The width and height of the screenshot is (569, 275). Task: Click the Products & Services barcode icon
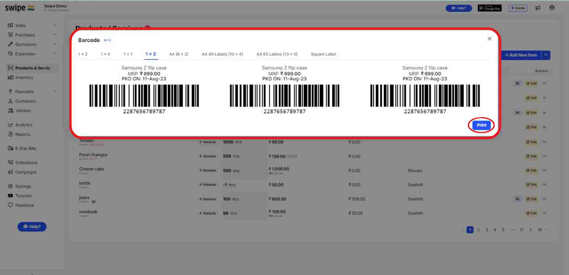click(10, 68)
